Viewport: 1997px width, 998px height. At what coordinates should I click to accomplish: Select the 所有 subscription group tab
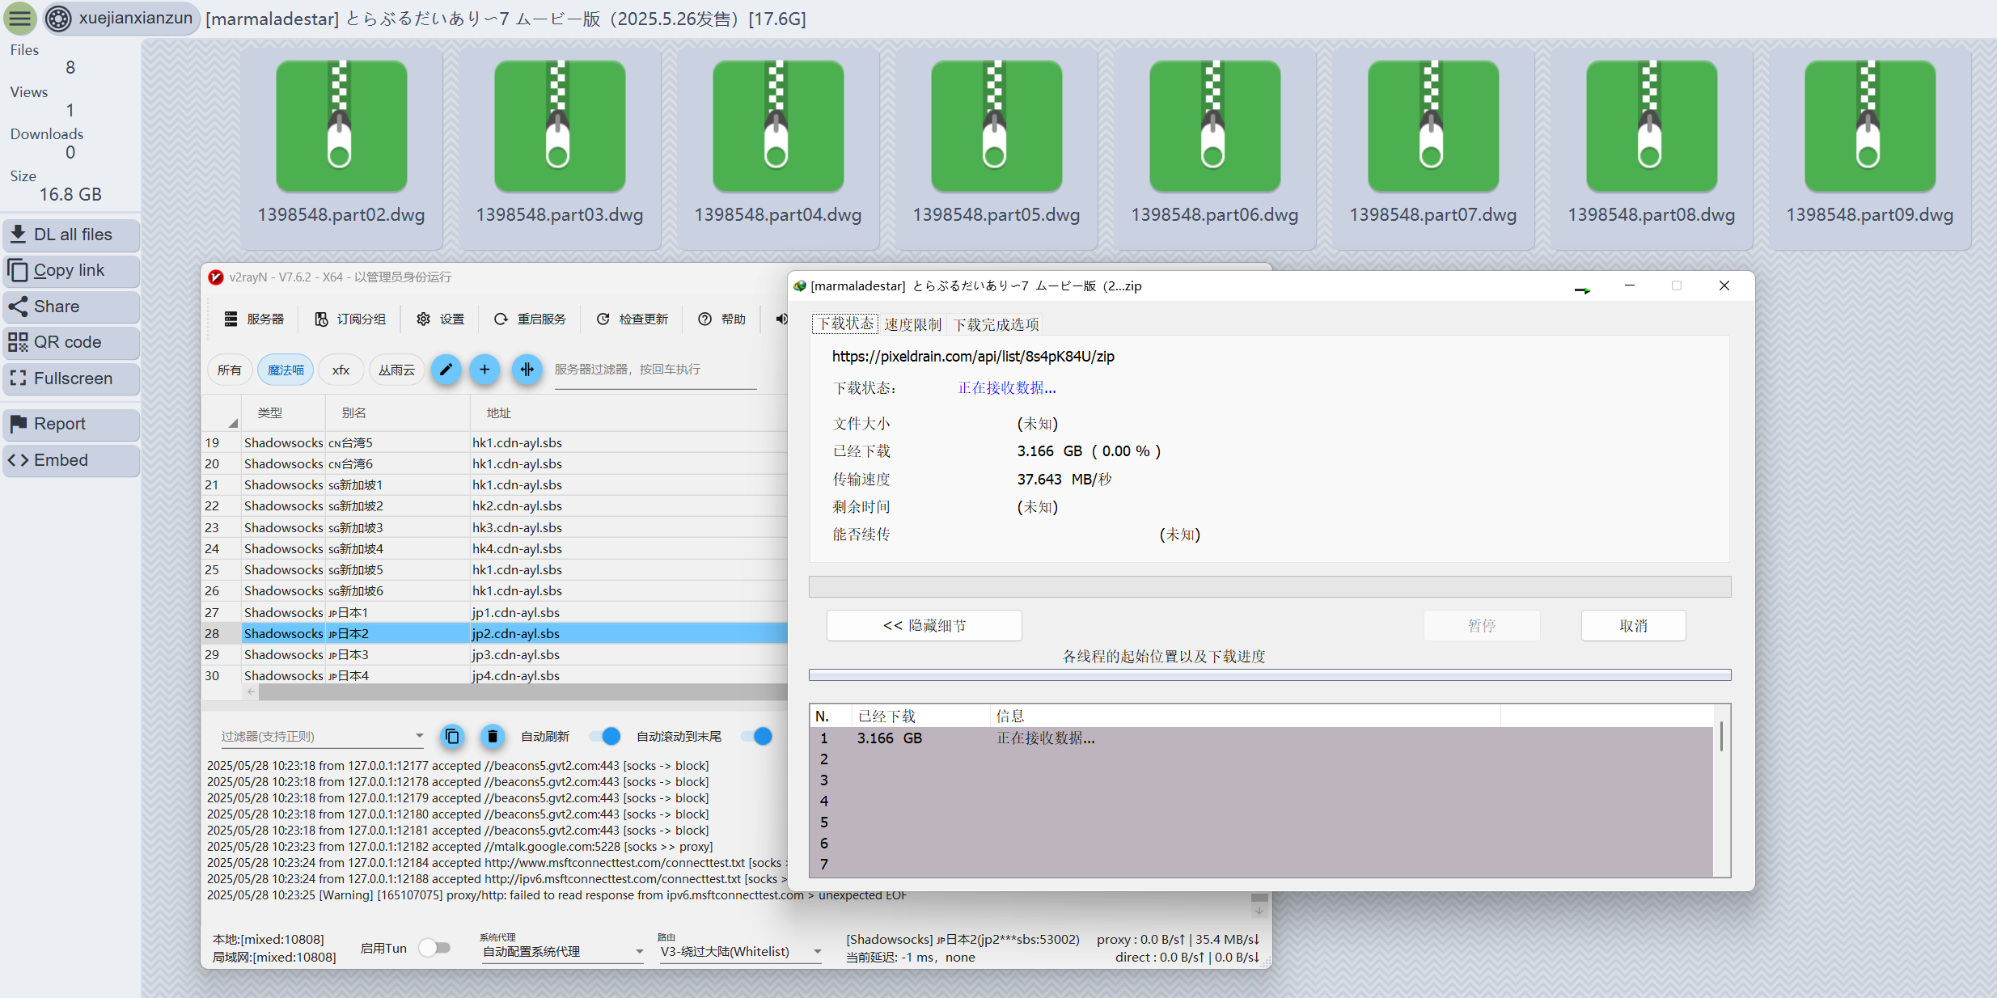pyautogui.click(x=230, y=370)
